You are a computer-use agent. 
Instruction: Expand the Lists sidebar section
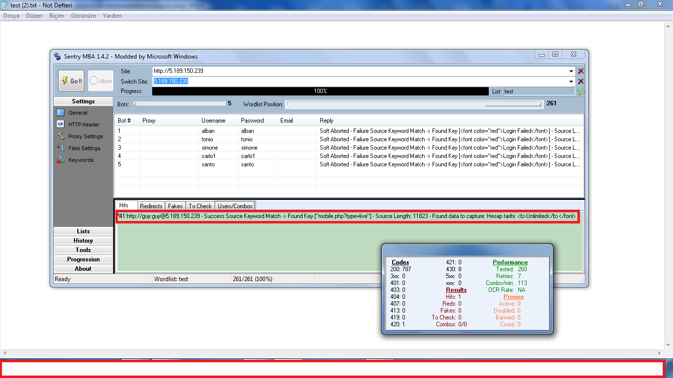[x=83, y=231]
